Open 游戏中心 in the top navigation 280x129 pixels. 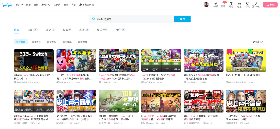pyautogui.click(x=46, y=5)
